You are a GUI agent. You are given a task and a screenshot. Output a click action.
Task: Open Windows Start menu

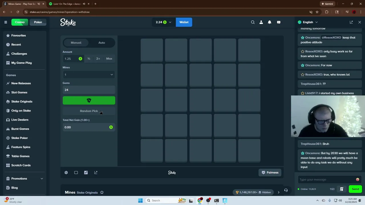pos(140,200)
